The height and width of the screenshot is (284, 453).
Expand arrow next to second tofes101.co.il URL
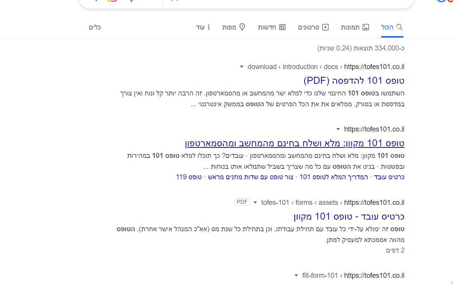[338, 129]
